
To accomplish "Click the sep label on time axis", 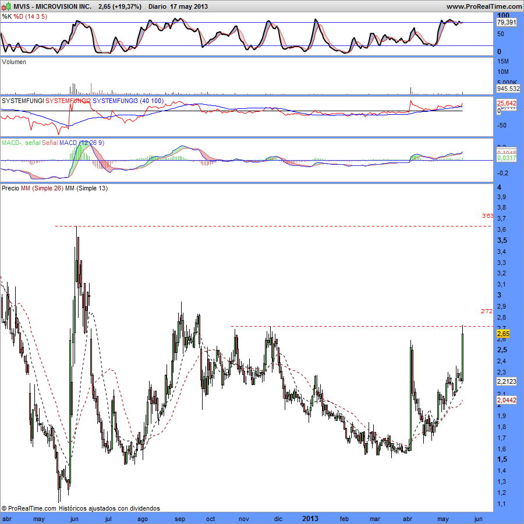I will pos(180,519).
